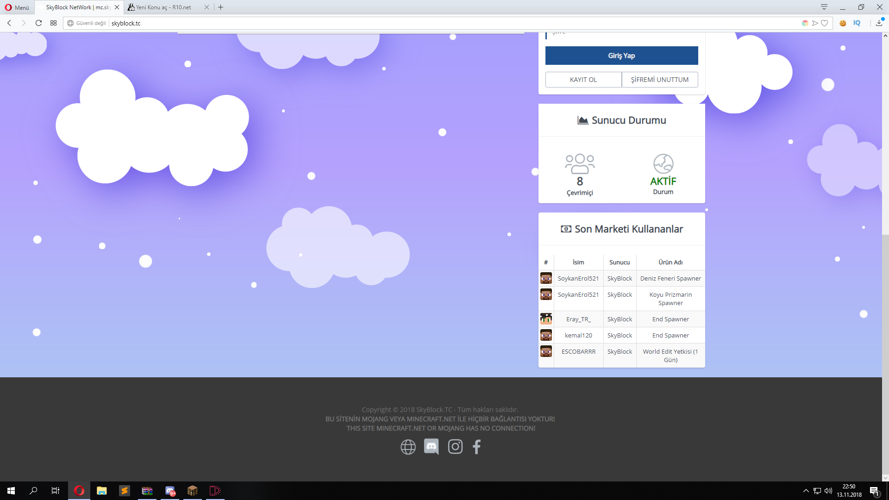Open the Windows Start menu
This screenshot has width=889, height=500.
11,491
